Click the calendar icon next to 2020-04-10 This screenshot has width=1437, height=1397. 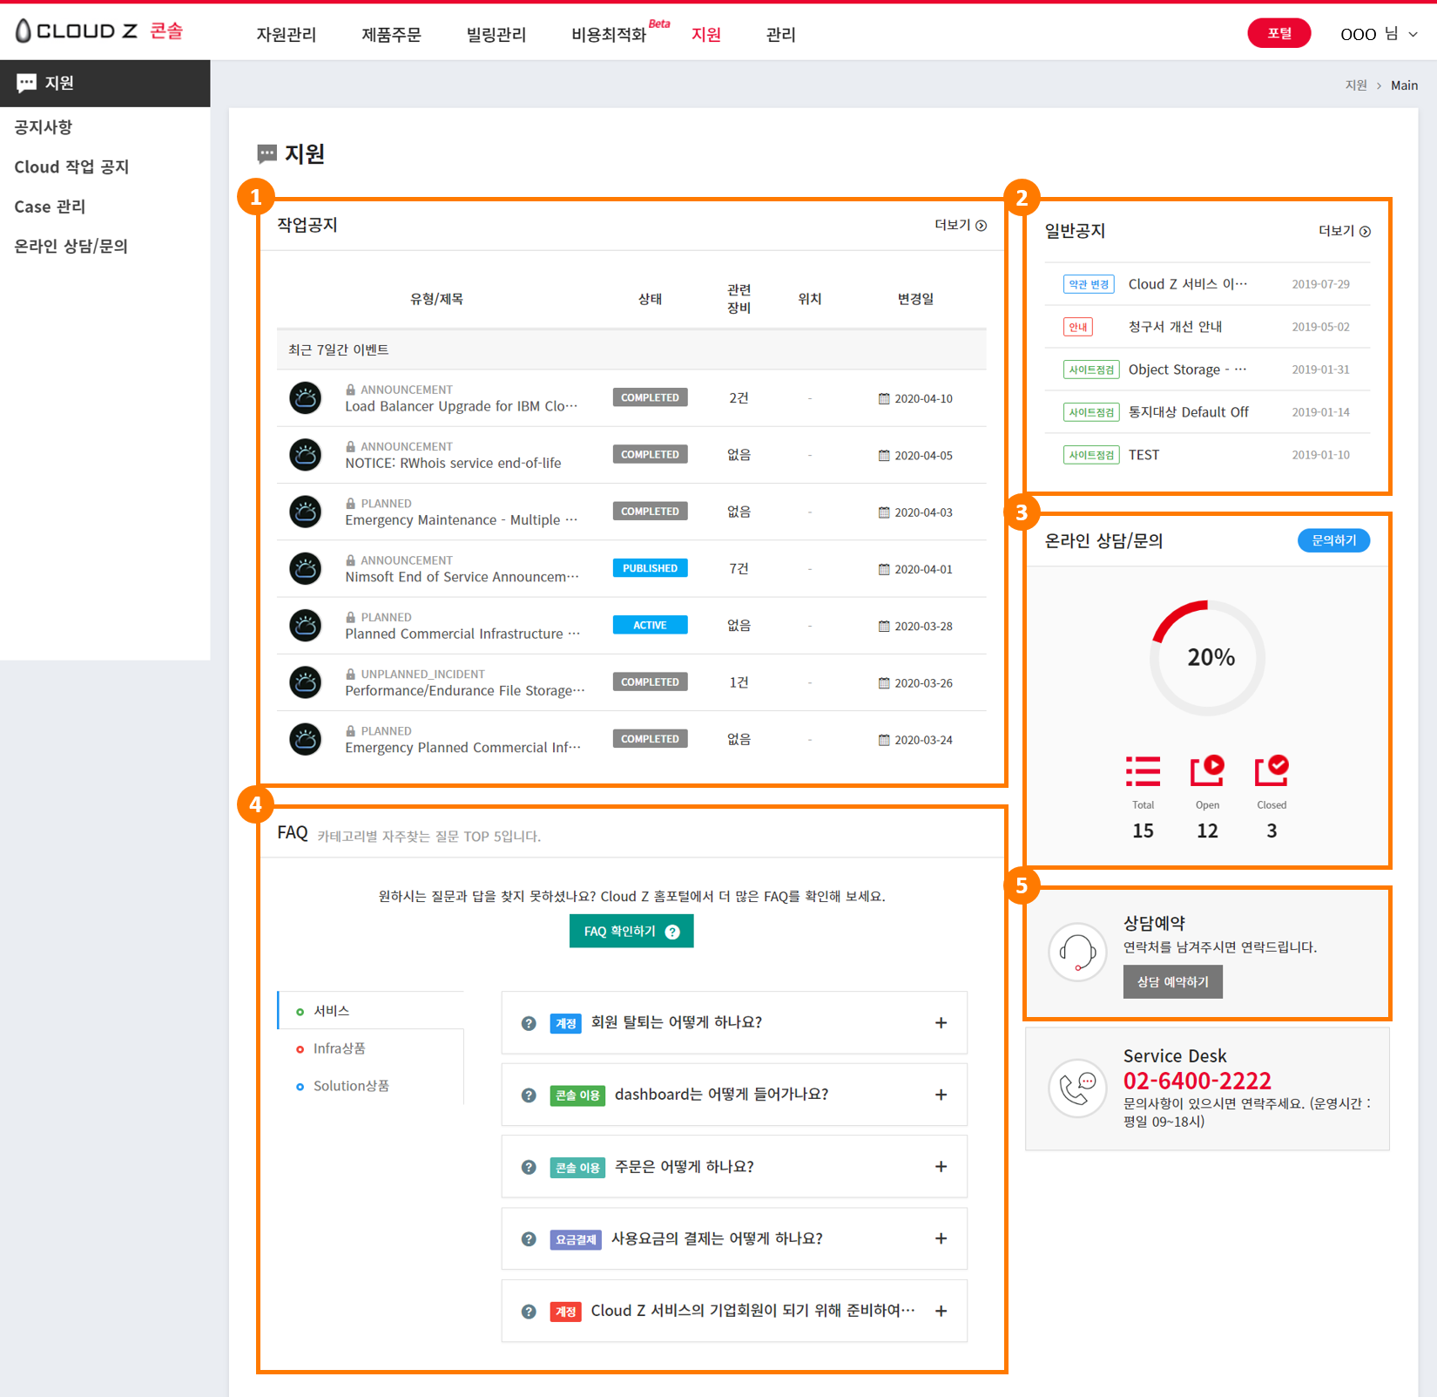click(884, 398)
